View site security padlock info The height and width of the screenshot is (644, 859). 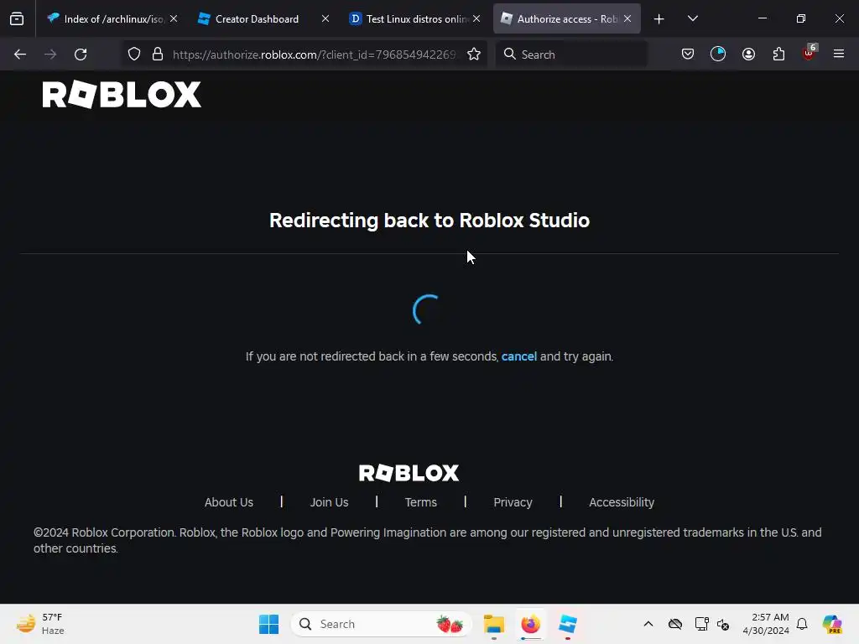coord(158,55)
